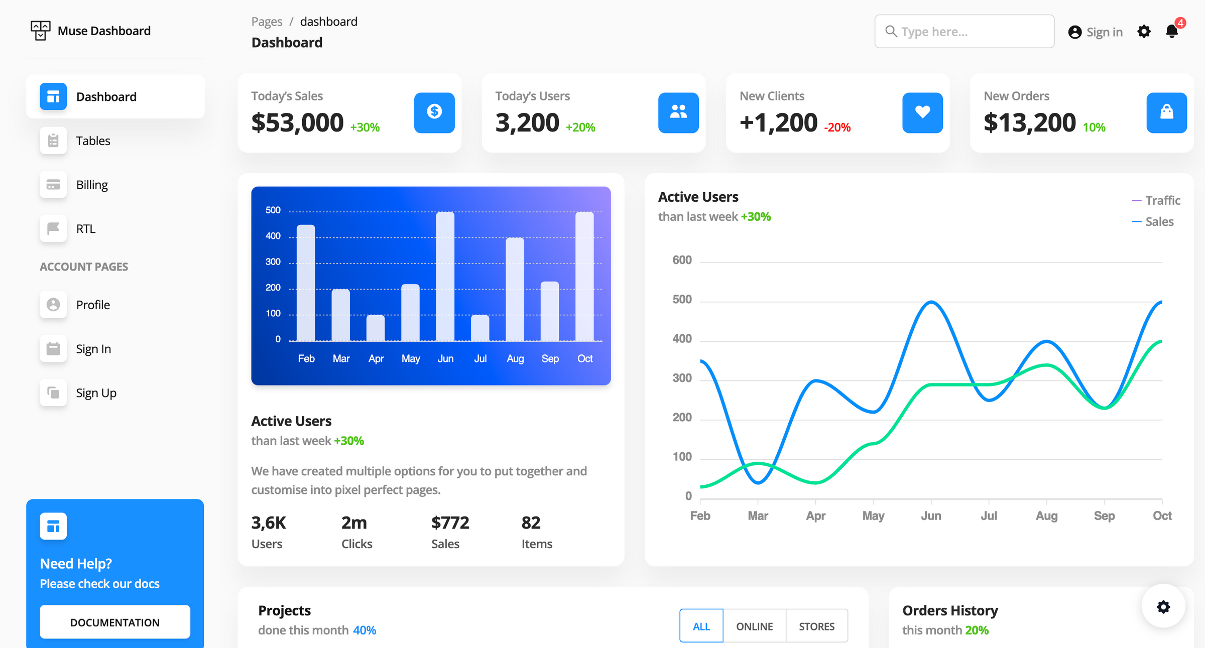This screenshot has width=1205, height=648.
Task: Open Sign Up in the sidebar
Action: coord(115,393)
